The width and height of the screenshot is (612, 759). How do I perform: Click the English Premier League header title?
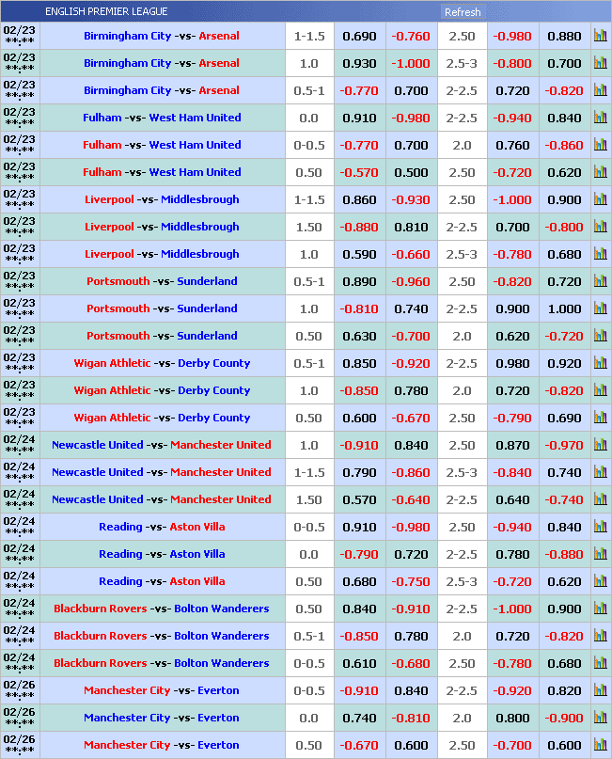click(x=106, y=11)
